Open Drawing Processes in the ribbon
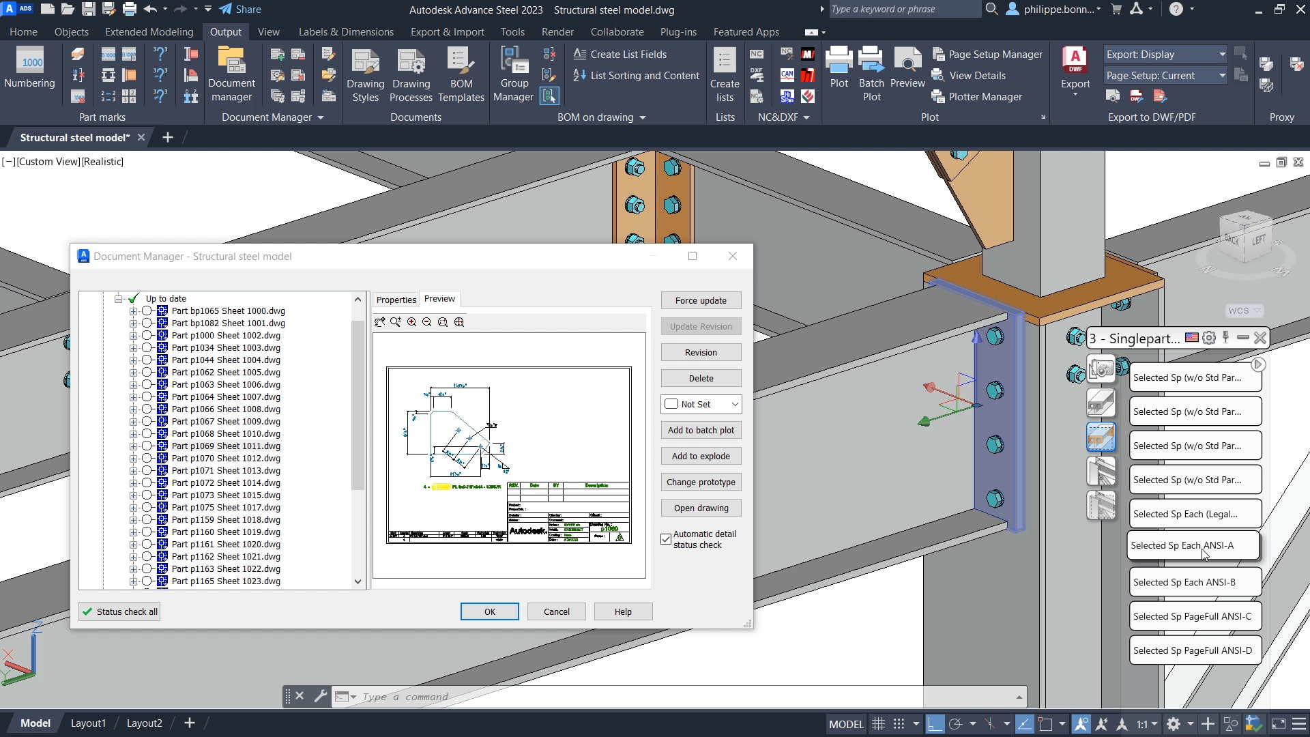The image size is (1310, 737). 411,75
